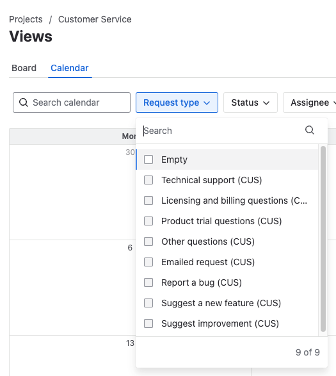Click the request type list scrollbar
This screenshot has width=336, height=376.
click(x=323, y=238)
